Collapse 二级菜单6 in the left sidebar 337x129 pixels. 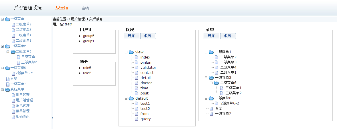[8, 52]
